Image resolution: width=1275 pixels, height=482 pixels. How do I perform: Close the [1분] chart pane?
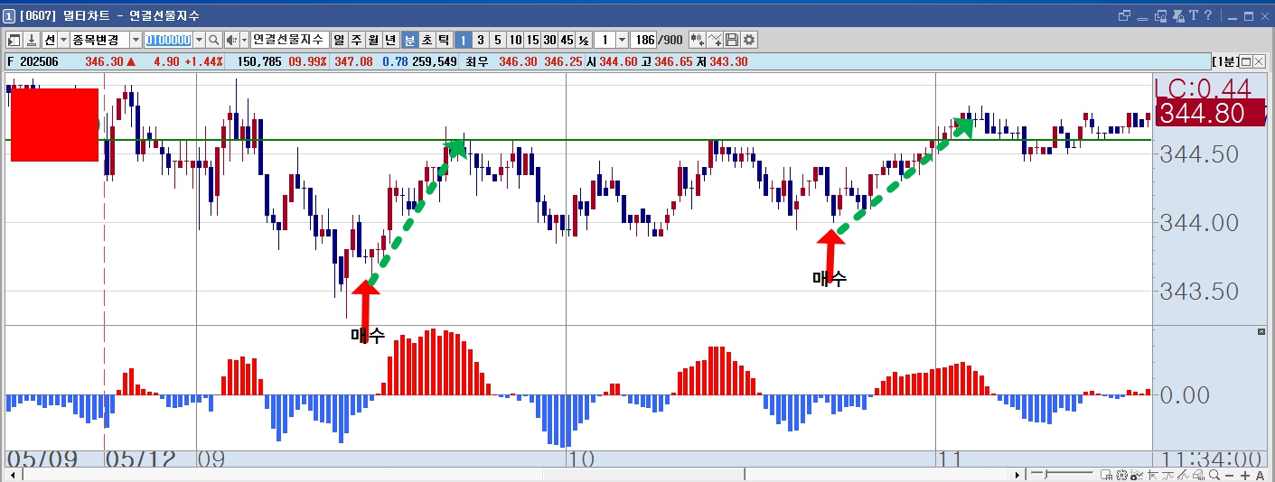[x=1259, y=61]
